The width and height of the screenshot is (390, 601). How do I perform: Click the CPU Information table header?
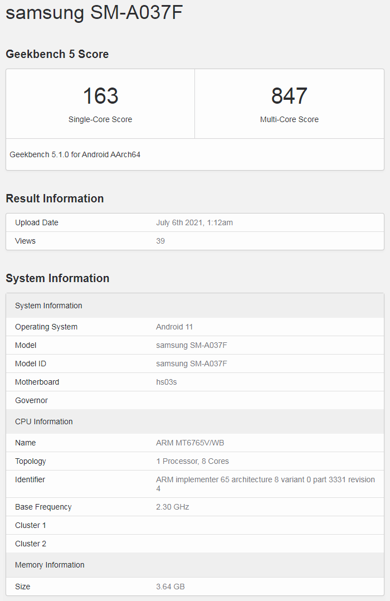44,421
